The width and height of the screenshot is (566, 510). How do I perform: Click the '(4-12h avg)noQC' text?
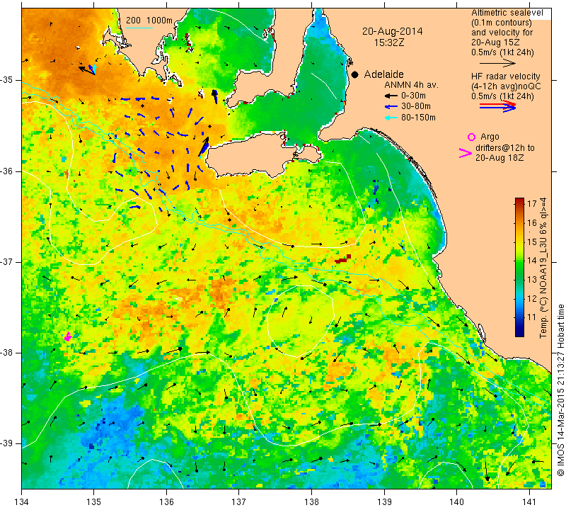tap(506, 86)
